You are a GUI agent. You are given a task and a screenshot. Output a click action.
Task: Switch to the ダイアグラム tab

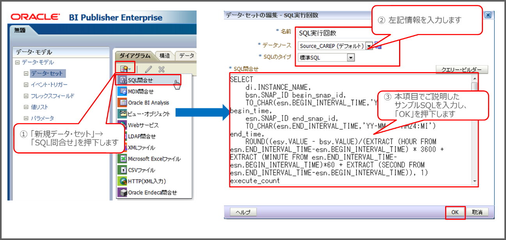[x=135, y=56]
